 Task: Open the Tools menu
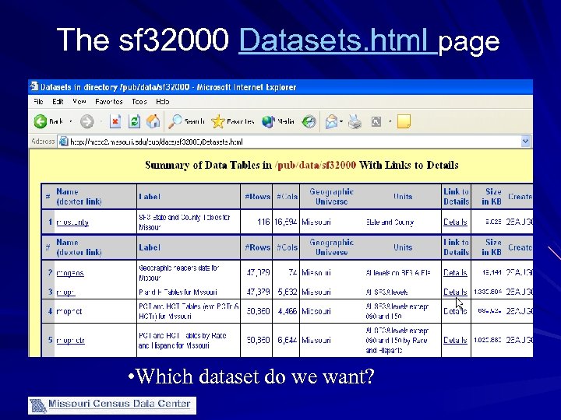coord(139,102)
